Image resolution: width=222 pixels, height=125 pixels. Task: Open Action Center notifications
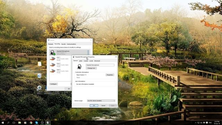tap(207, 123)
